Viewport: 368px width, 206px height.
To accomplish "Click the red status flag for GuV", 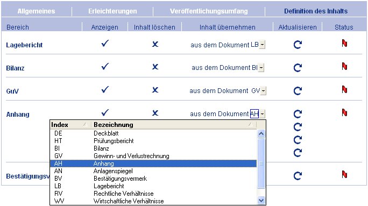I will [344, 90].
